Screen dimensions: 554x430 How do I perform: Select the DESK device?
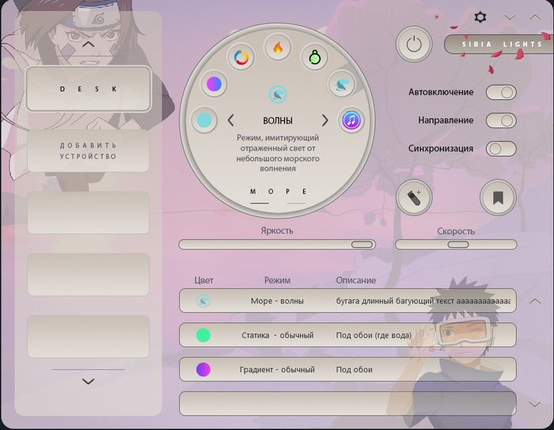pos(88,89)
